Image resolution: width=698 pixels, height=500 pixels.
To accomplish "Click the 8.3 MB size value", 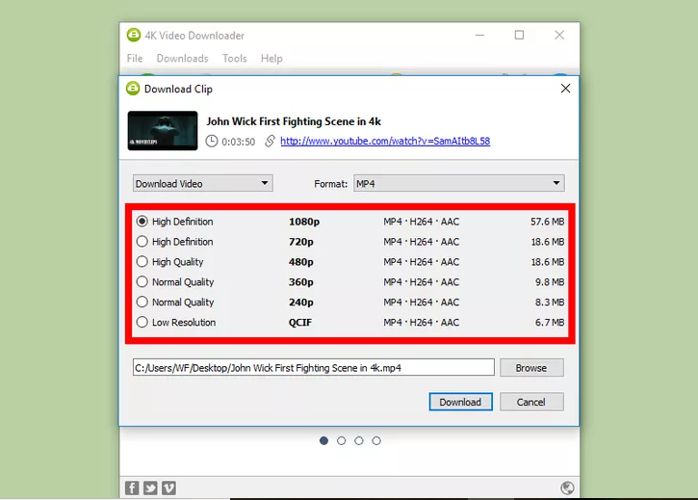I will (x=550, y=303).
